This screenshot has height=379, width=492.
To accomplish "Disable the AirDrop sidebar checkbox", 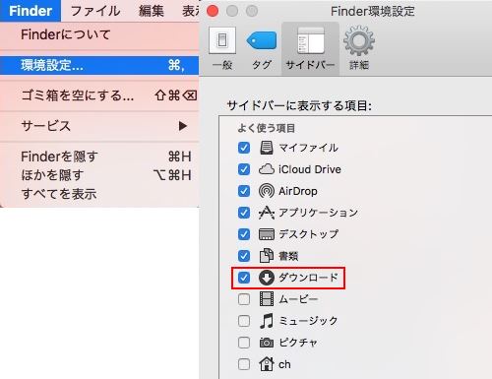I will click(x=244, y=191).
